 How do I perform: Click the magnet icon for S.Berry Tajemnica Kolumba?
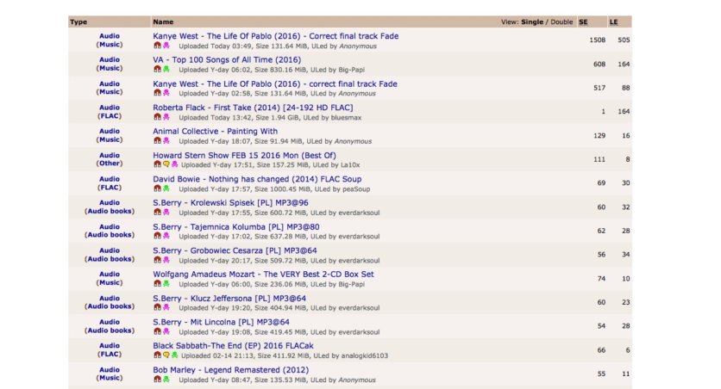point(157,236)
